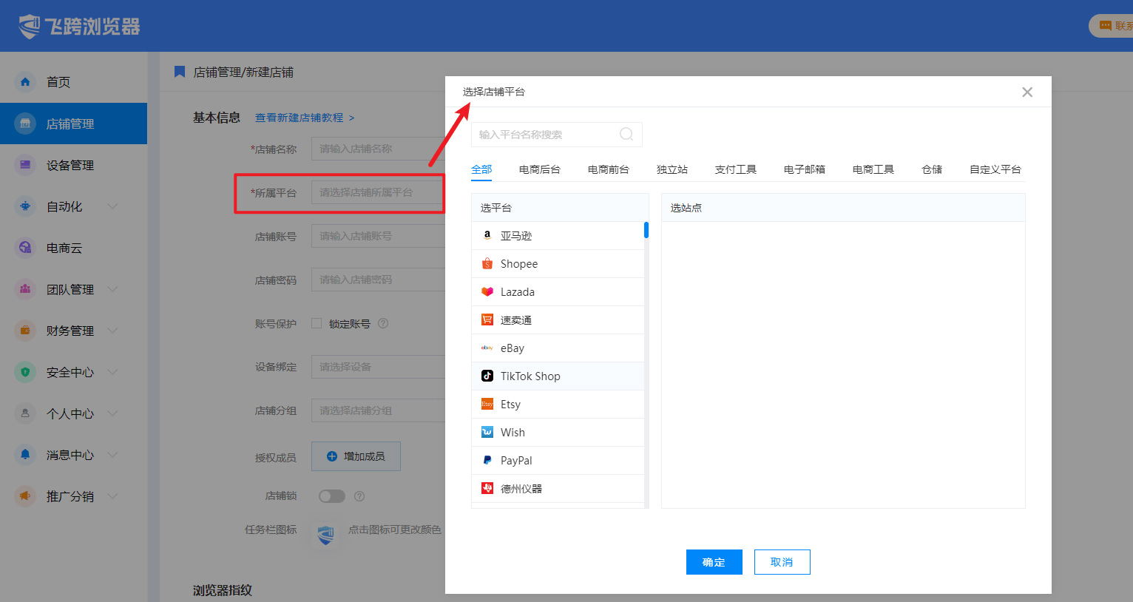Click the blue 确定 confirm button
This screenshot has height=602, width=1133.
[714, 562]
